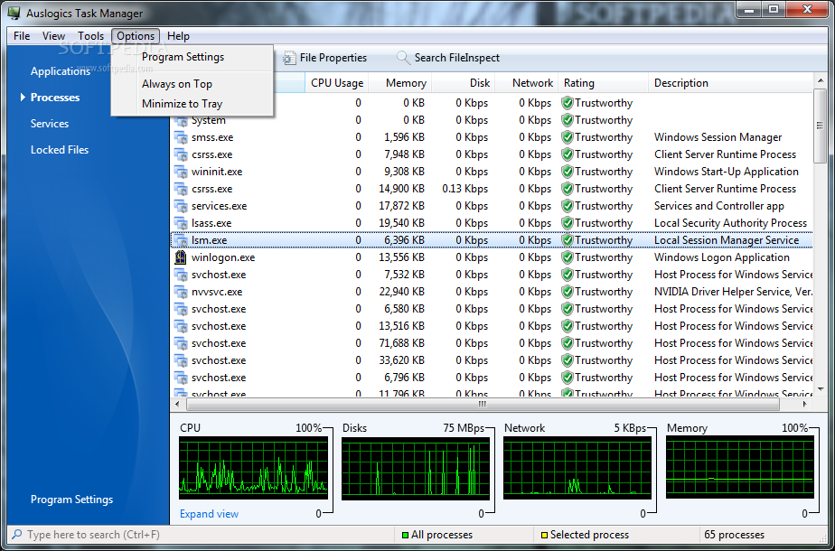This screenshot has width=835, height=551.
Task: Click the vertical scrollbar up arrow
Action: [x=821, y=81]
